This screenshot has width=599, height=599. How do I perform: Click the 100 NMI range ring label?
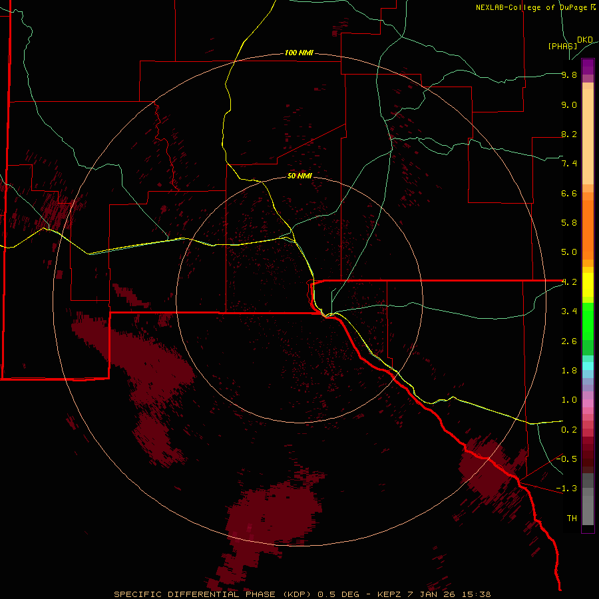click(299, 53)
